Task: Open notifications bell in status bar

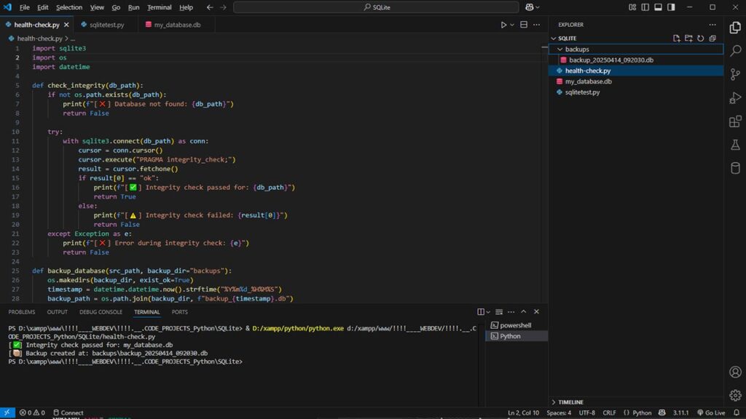Action: 737,413
